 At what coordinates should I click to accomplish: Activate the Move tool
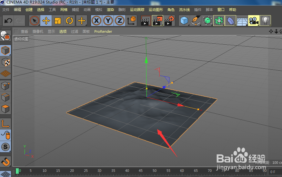[46, 21]
